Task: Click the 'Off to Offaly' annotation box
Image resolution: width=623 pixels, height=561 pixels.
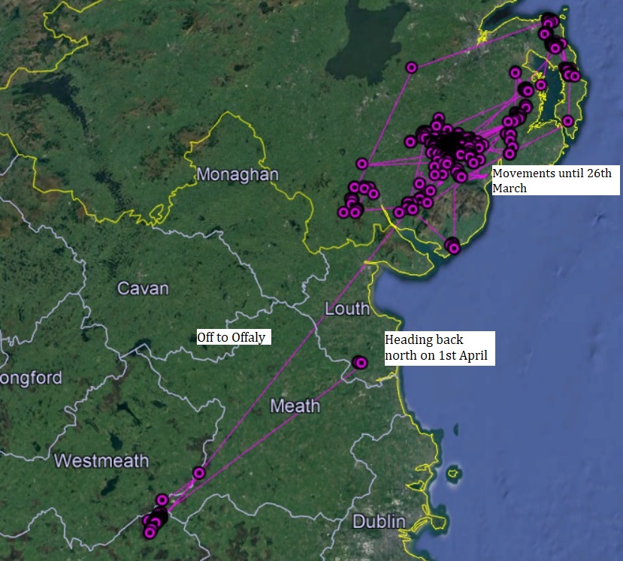Action: pyautogui.click(x=231, y=337)
